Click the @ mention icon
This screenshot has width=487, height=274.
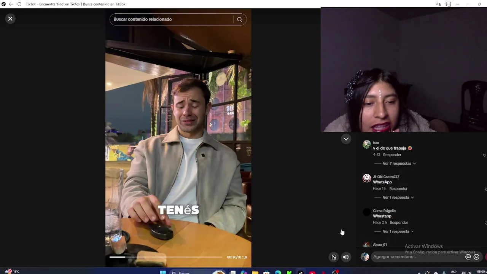click(x=468, y=257)
